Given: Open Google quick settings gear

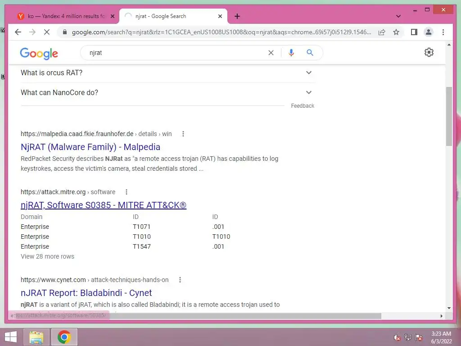Looking at the screenshot, I should coord(429,52).
